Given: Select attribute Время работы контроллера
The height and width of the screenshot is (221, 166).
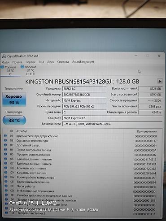Looking at the screenshot, I should (x=35, y=178).
